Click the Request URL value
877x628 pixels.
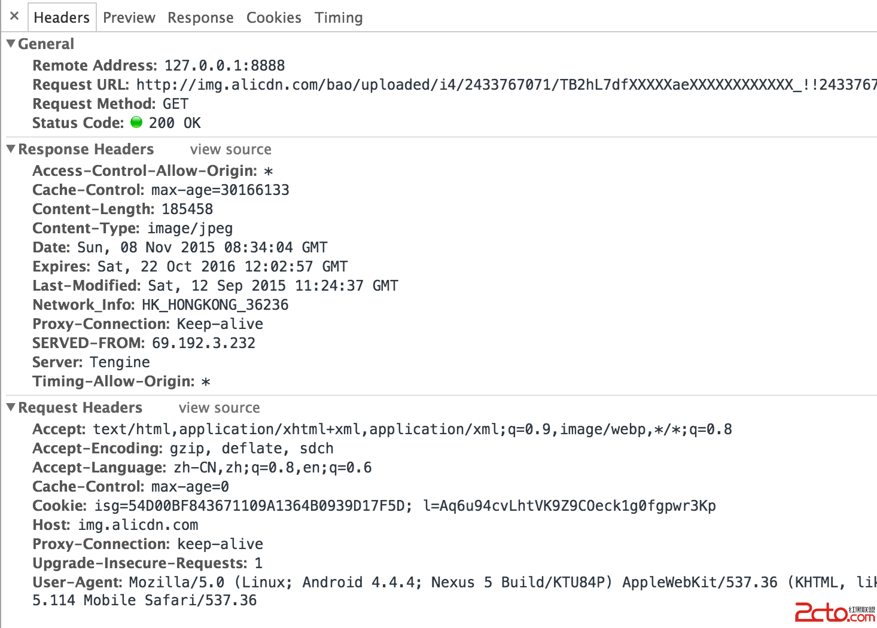click(506, 85)
